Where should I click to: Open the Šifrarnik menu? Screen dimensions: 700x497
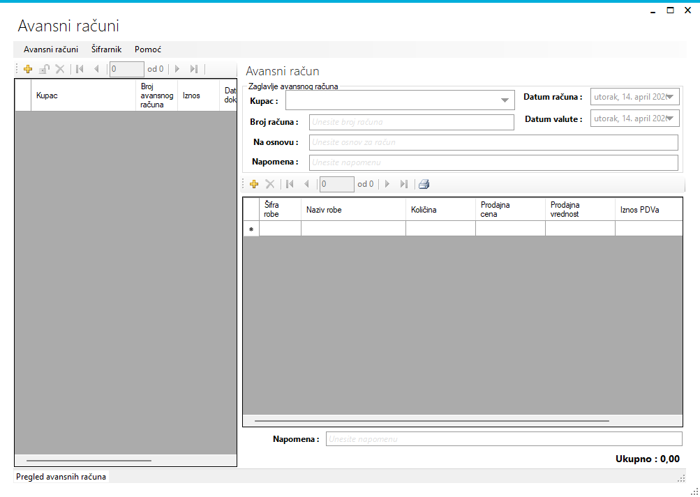click(106, 49)
